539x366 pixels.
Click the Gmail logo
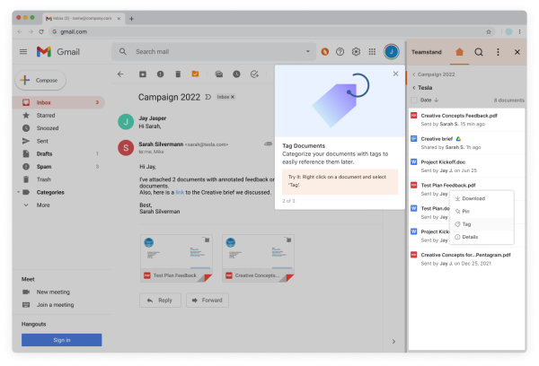pos(58,52)
